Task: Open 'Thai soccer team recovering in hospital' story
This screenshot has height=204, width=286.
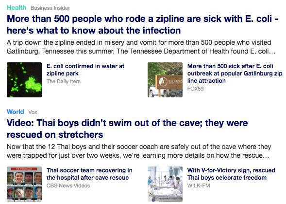Action: (89, 174)
